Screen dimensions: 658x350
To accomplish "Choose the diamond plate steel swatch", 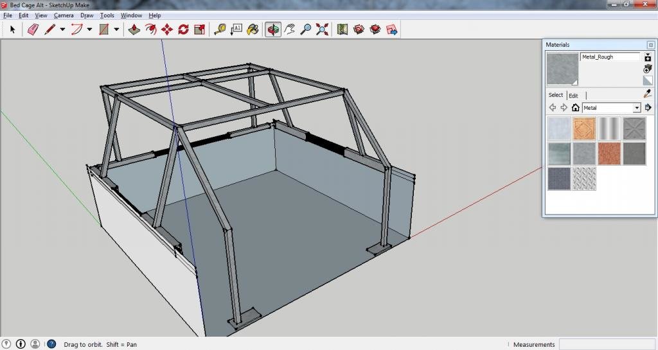I will [x=584, y=179].
